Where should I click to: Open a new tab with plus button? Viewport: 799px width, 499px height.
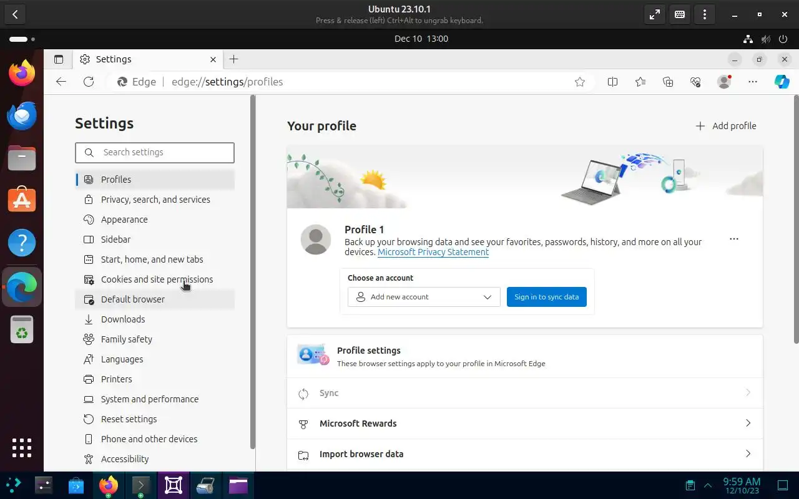click(233, 59)
